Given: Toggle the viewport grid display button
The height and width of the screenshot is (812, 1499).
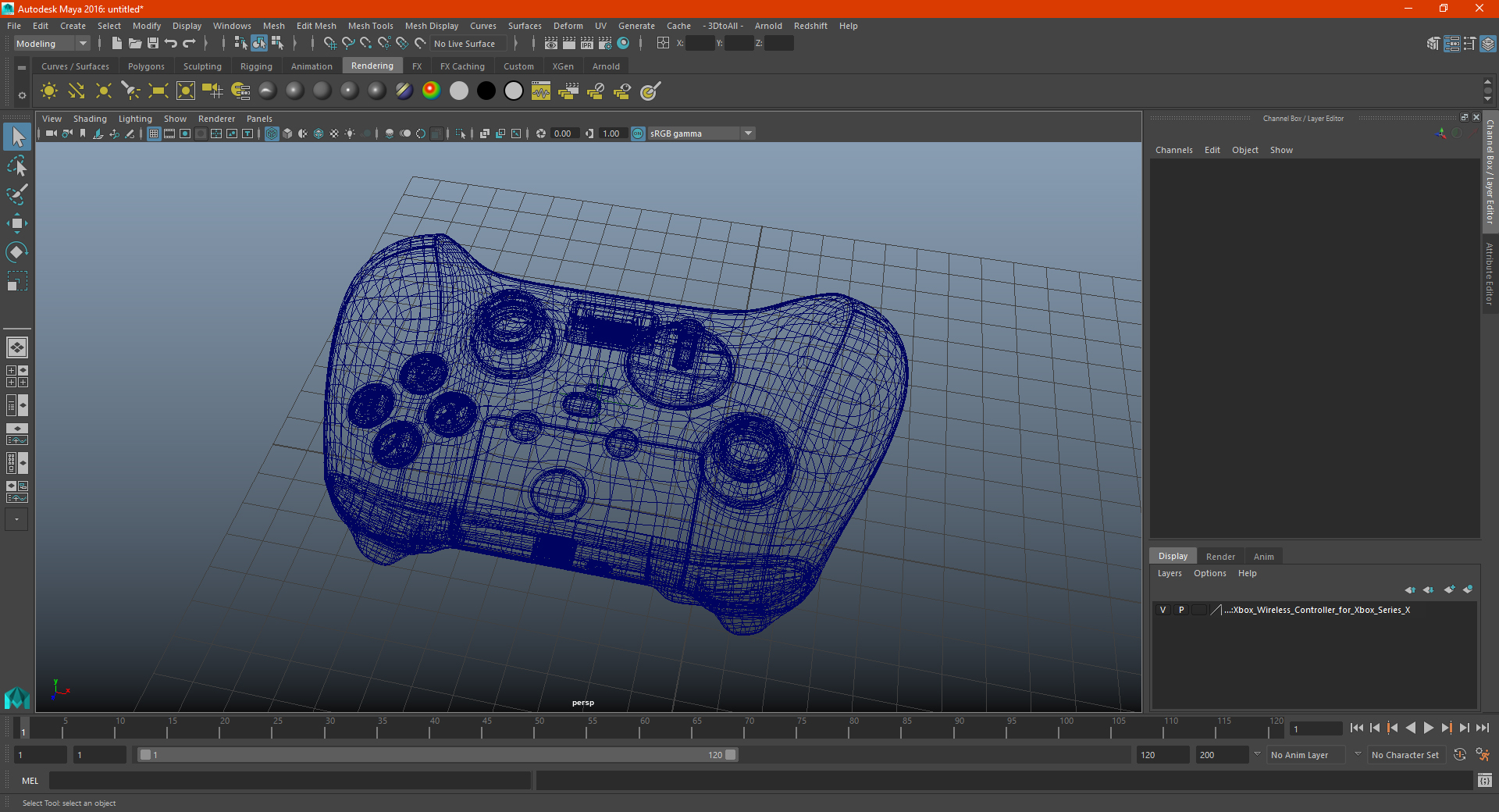Looking at the screenshot, I should (x=154, y=134).
